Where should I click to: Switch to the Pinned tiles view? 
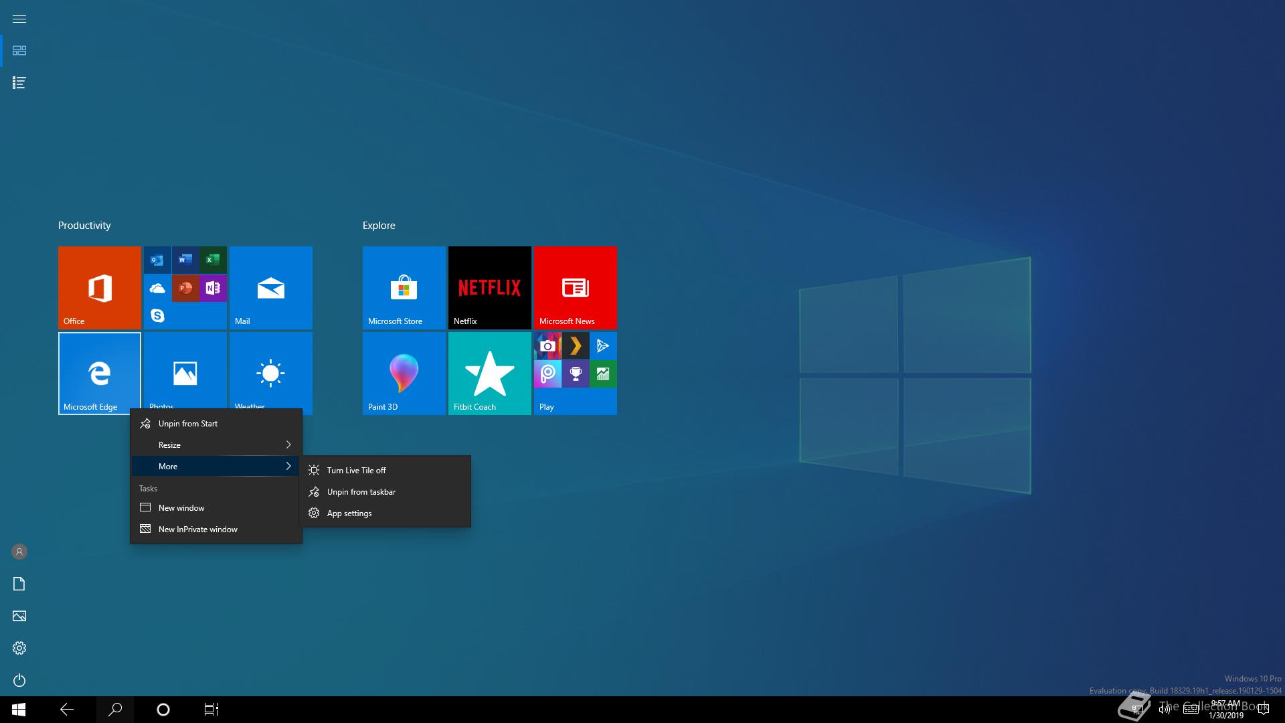pos(19,51)
